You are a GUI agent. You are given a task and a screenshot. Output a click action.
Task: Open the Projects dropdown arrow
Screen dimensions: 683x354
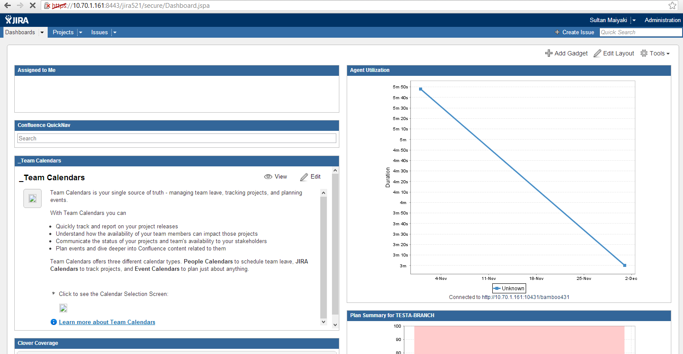click(81, 32)
